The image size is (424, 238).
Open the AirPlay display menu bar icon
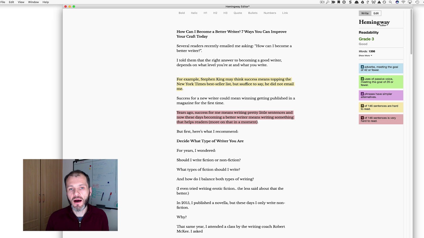click(410, 2)
